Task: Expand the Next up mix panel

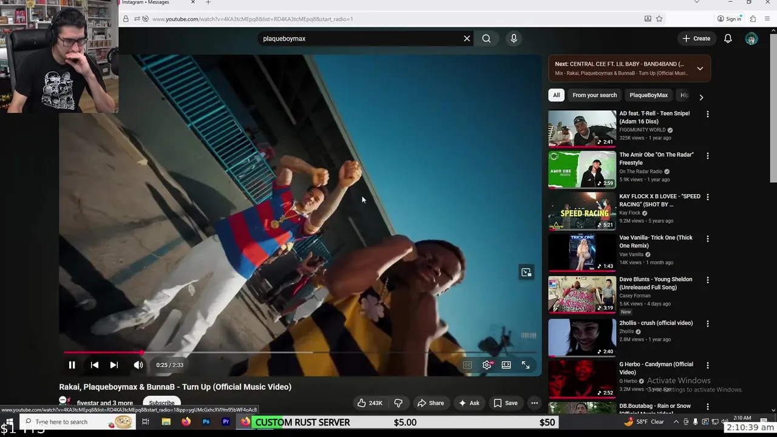Action: pos(700,68)
